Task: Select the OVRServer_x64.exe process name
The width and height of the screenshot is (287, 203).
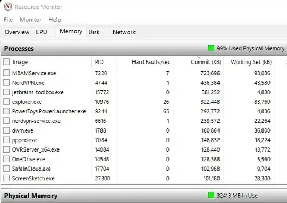Action: pos(36,149)
